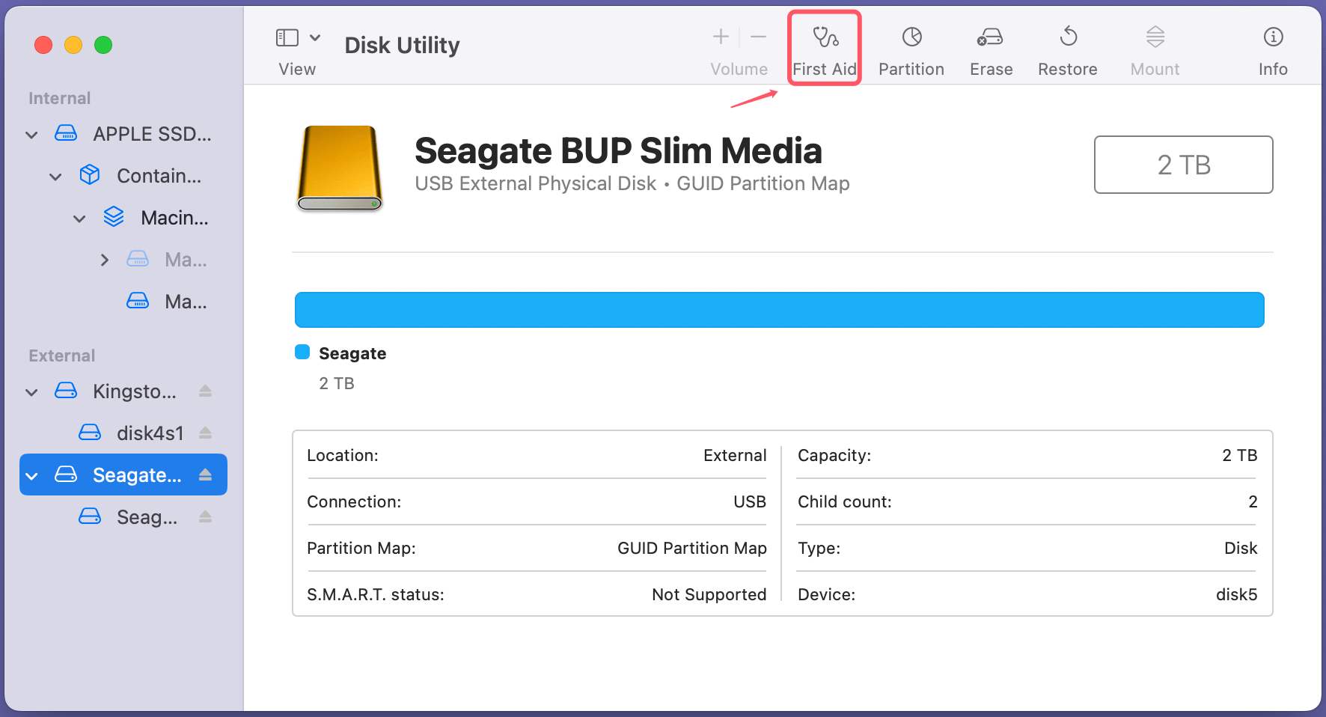Screen dimensions: 1326x717
Task: Click the Remove Volume minus button
Action: (x=758, y=36)
